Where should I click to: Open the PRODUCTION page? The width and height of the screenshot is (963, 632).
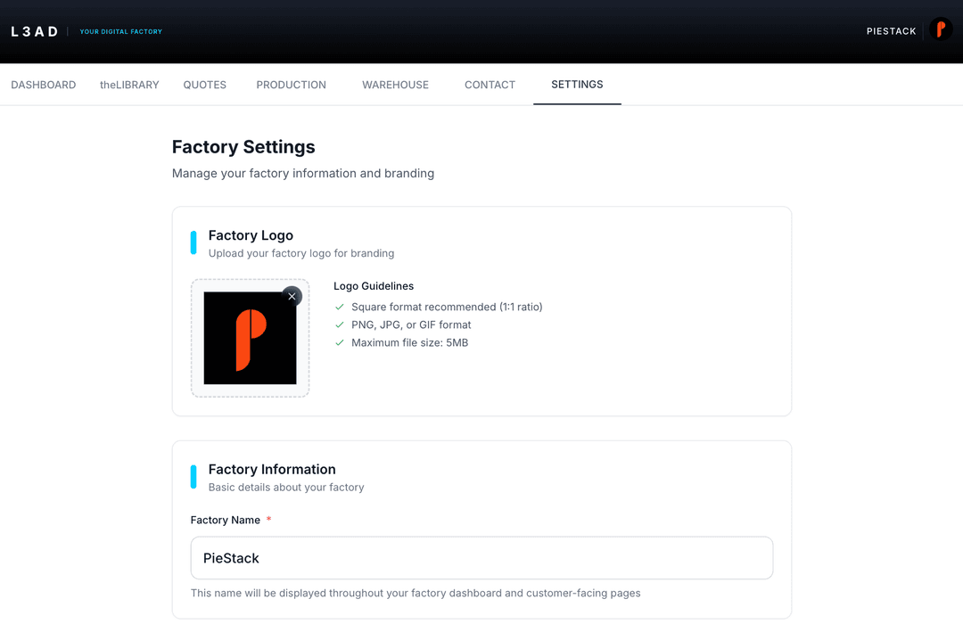[291, 85]
